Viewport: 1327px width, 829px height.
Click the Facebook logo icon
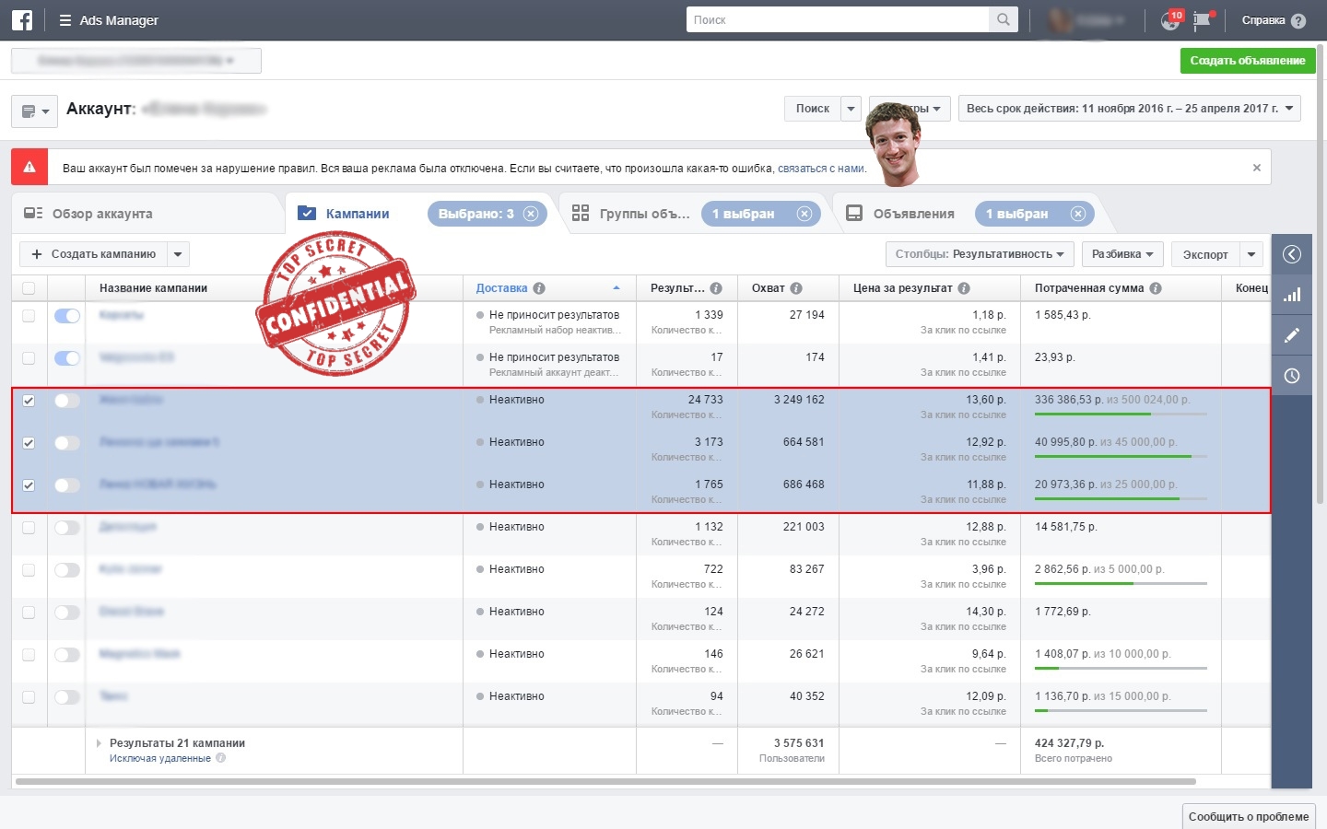(22, 19)
